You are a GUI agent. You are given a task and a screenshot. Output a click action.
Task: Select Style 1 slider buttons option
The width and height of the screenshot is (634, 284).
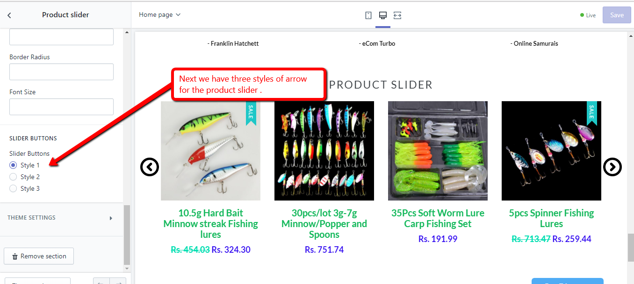point(13,165)
